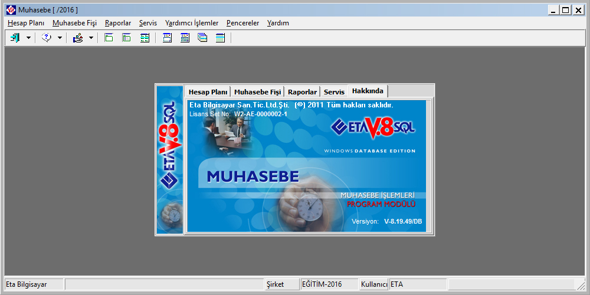Open the Yardım menu
The image size is (590, 295).
[278, 23]
